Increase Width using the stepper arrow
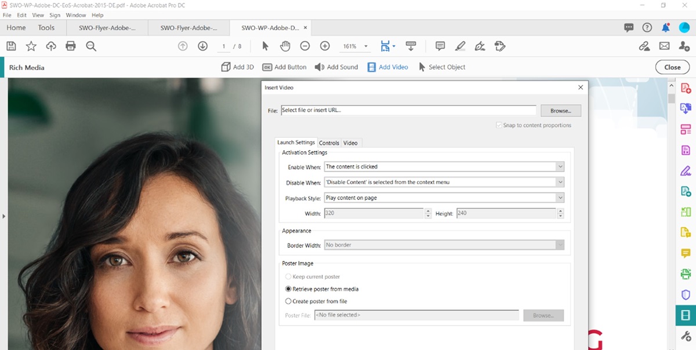This screenshot has width=696, height=350. pos(427,211)
